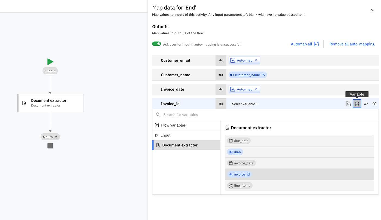381x220 pixels.
Task: Click the gray end stop square
Action: [50, 146]
